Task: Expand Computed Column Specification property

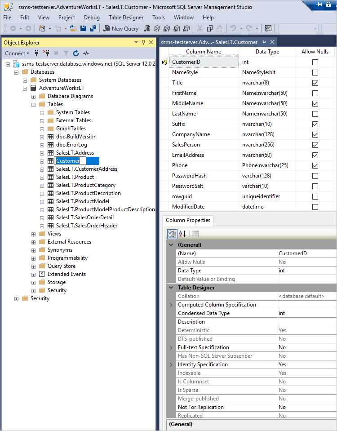Action: (x=171, y=305)
